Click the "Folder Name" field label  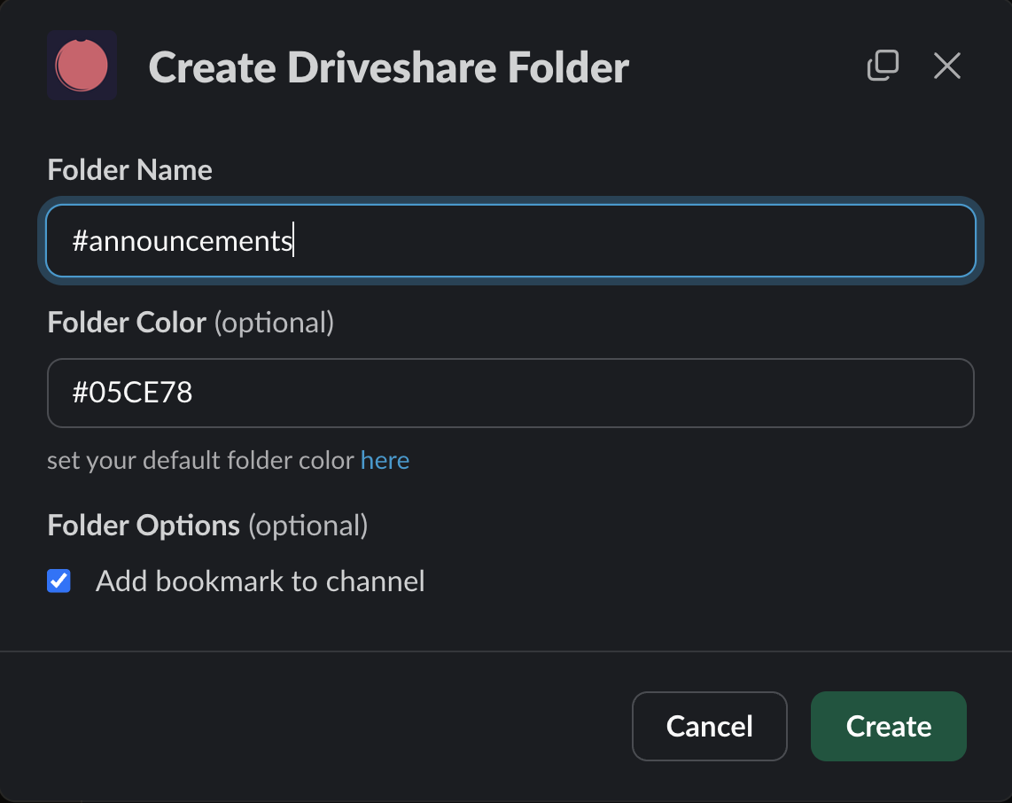[x=129, y=169]
